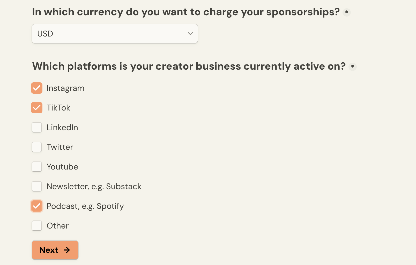The image size is (416, 265).
Task: Click the Next button
Action: pyautogui.click(x=55, y=250)
